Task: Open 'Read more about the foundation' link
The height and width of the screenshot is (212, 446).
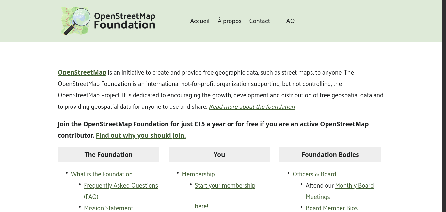Action: pos(252,107)
